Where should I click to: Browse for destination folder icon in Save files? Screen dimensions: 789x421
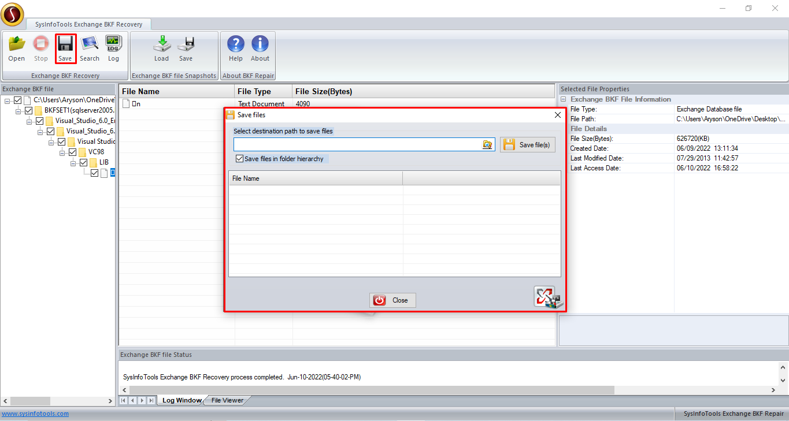point(487,145)
